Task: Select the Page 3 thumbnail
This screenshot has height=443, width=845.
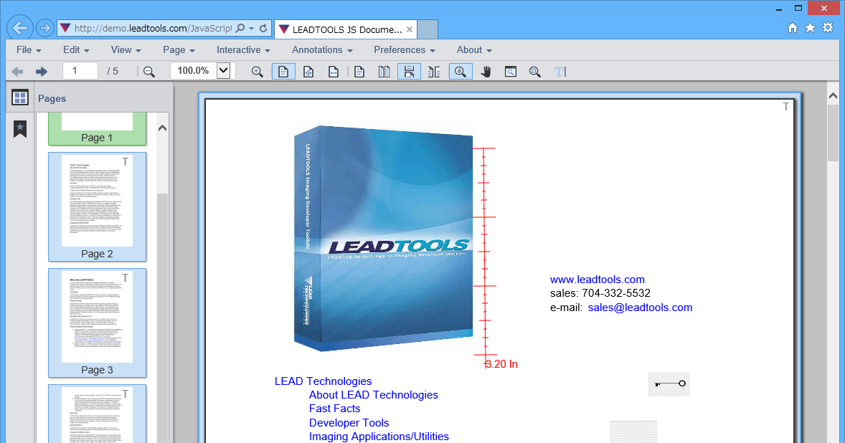Action: click(97, 321)
